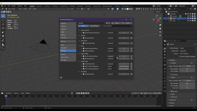Click the timeline current frame marker
The height and width of the screenshot is (111, 197).
coord(6,96)
